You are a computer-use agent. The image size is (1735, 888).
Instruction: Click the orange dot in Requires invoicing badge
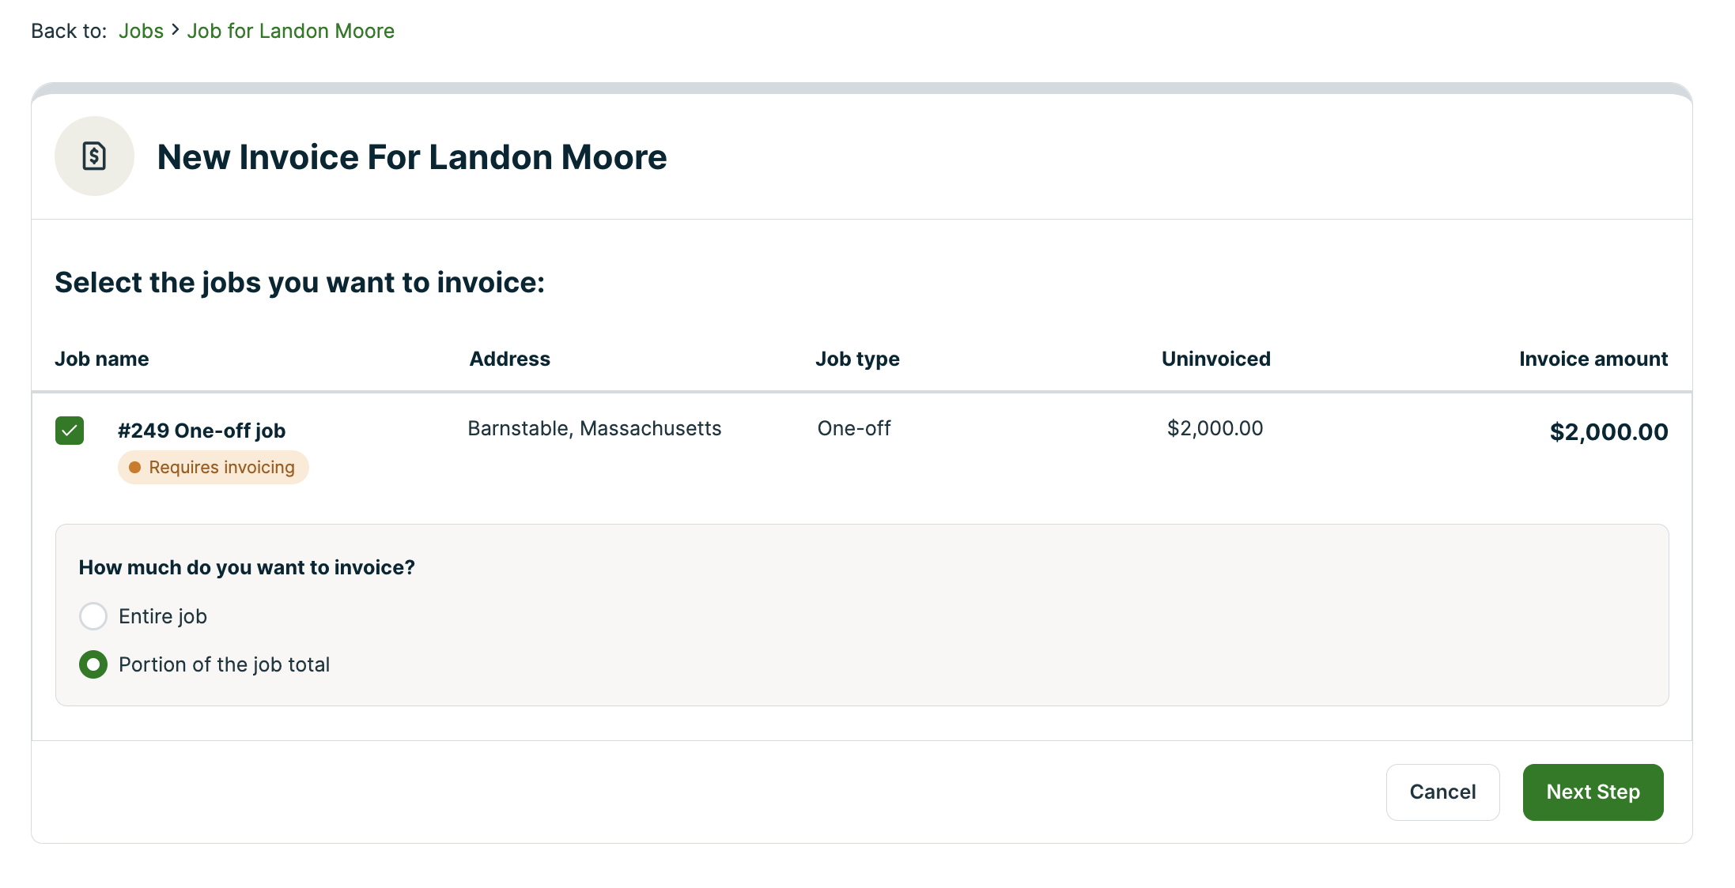134,467
